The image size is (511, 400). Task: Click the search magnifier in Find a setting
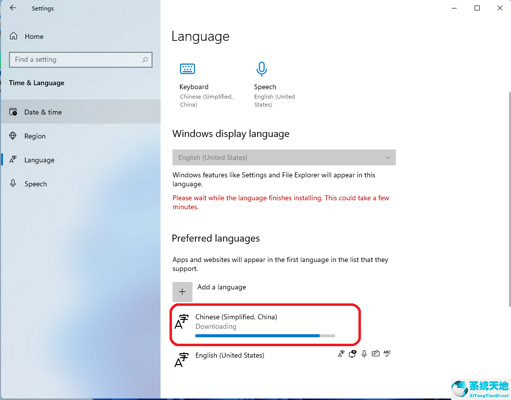pyautogui.click(x=145, y=60)
